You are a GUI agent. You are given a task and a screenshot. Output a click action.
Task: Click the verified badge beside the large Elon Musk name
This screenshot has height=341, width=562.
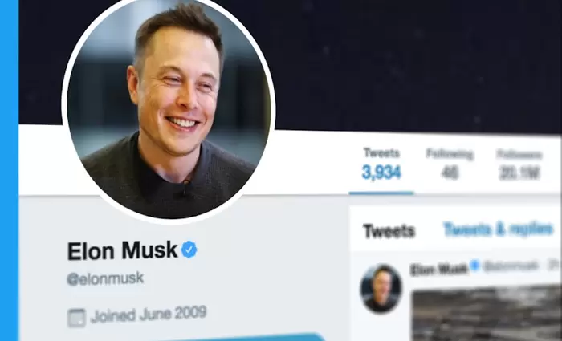click(189, 250)
